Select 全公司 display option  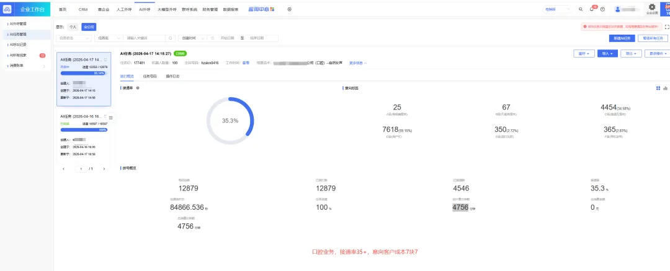coord(89,27)
